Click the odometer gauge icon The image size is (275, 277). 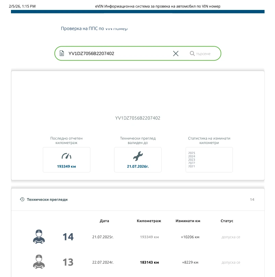coord(66,156)
